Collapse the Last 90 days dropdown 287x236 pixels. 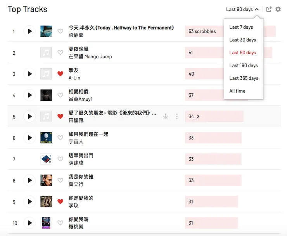coord(242,9)
